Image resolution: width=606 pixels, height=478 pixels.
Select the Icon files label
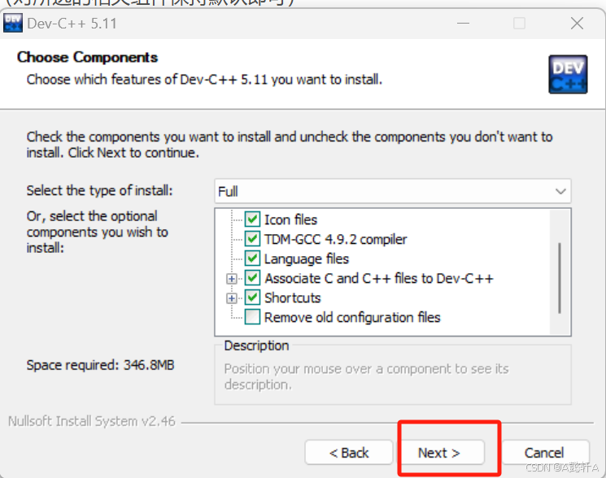(290, 219)
